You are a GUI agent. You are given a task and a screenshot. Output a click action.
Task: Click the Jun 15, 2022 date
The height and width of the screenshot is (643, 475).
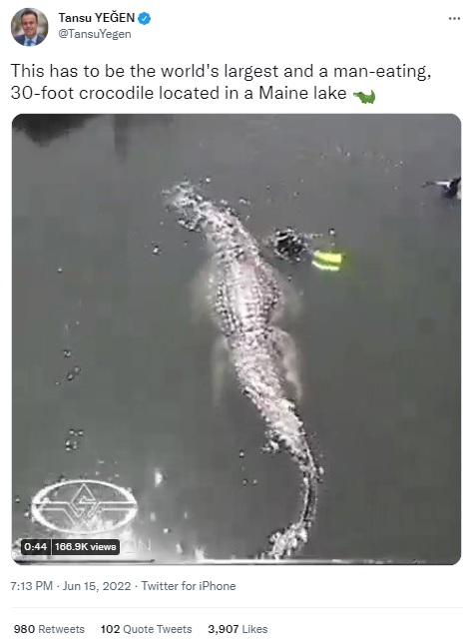pos(97,586)
